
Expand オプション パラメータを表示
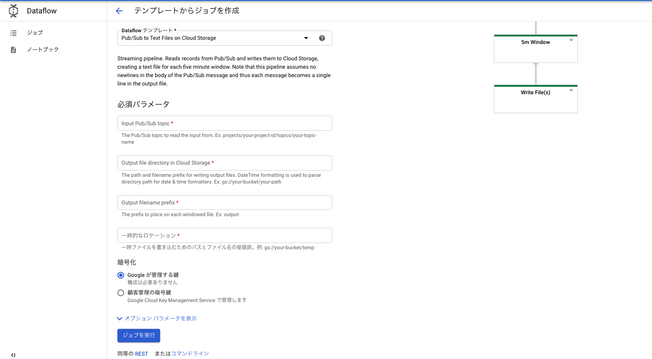157,318
